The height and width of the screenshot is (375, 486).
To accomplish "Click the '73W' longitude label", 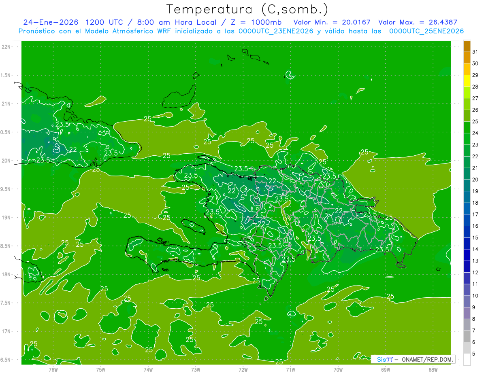I will [x=196, y=370].
